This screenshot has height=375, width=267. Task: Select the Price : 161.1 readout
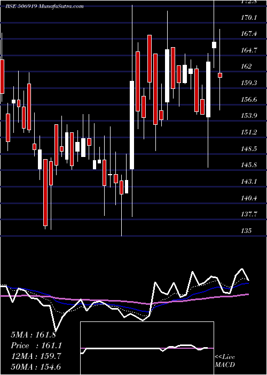36,346
